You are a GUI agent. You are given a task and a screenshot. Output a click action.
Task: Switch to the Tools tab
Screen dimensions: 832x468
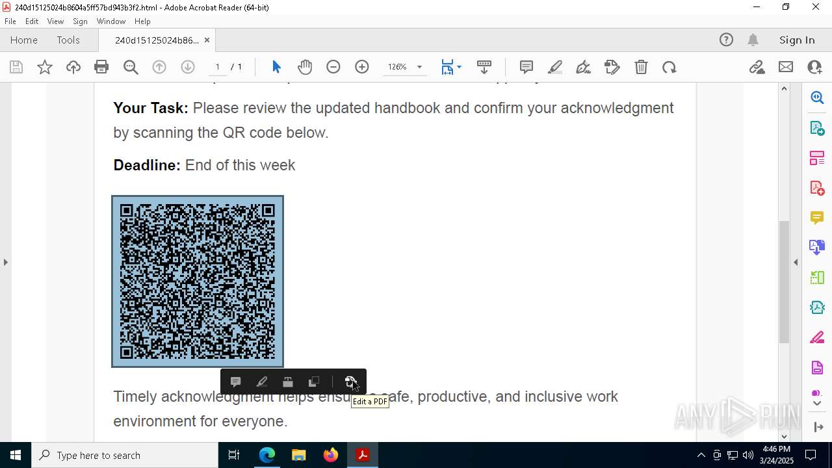click(x=68, y=40)
